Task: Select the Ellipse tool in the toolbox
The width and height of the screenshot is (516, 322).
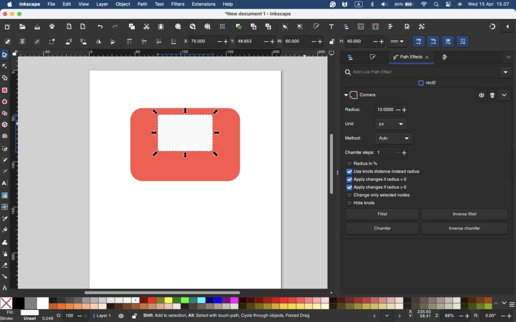Action: [5, 102]
